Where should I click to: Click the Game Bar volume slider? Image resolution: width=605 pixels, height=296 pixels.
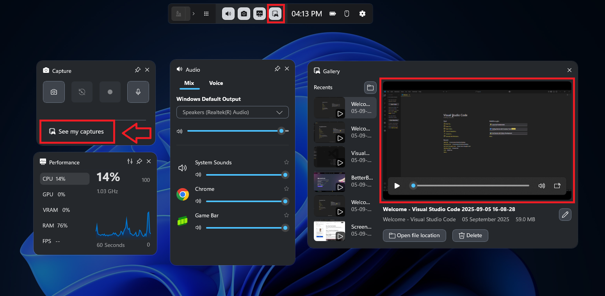coord(245,228)
